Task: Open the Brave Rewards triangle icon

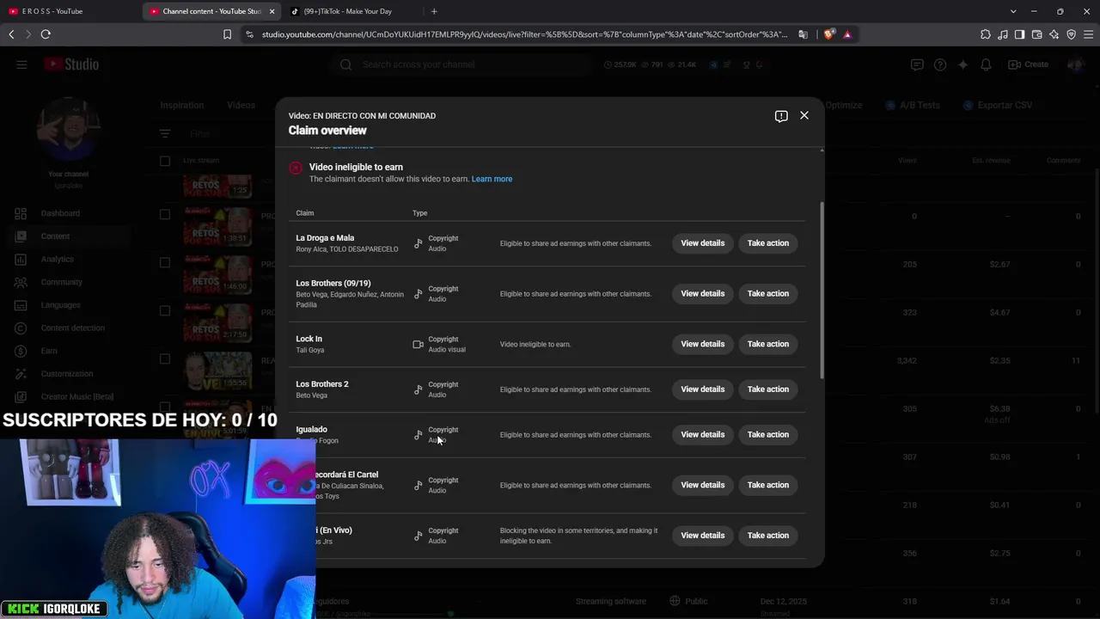Action: pyautogui.click(x=847, y=34)
